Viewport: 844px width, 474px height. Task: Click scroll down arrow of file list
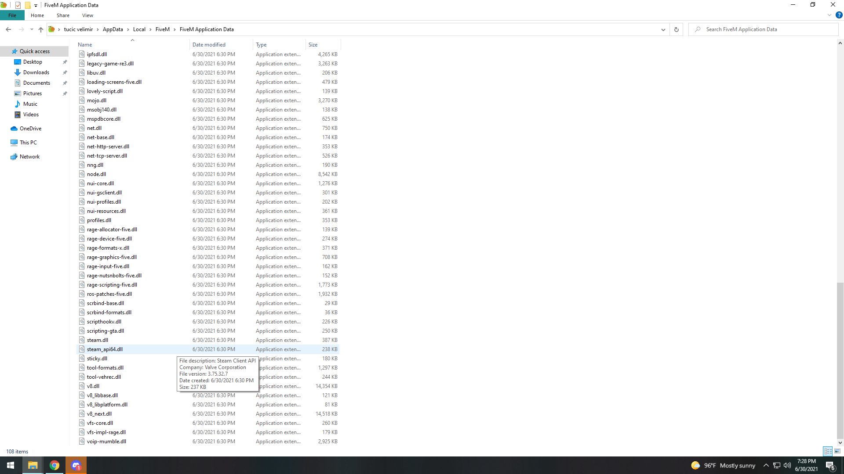[x=840, y=443]
